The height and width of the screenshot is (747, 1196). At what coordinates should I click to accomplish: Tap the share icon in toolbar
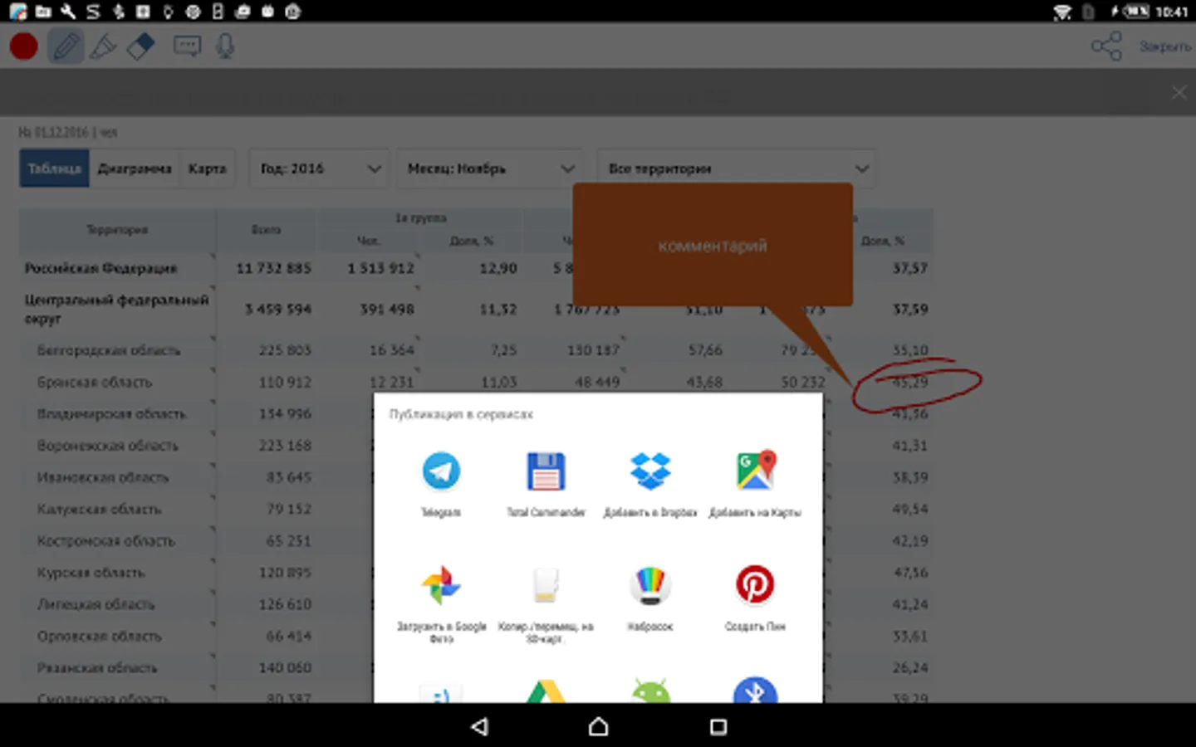pyautogui.click(x=1106, y=46)
